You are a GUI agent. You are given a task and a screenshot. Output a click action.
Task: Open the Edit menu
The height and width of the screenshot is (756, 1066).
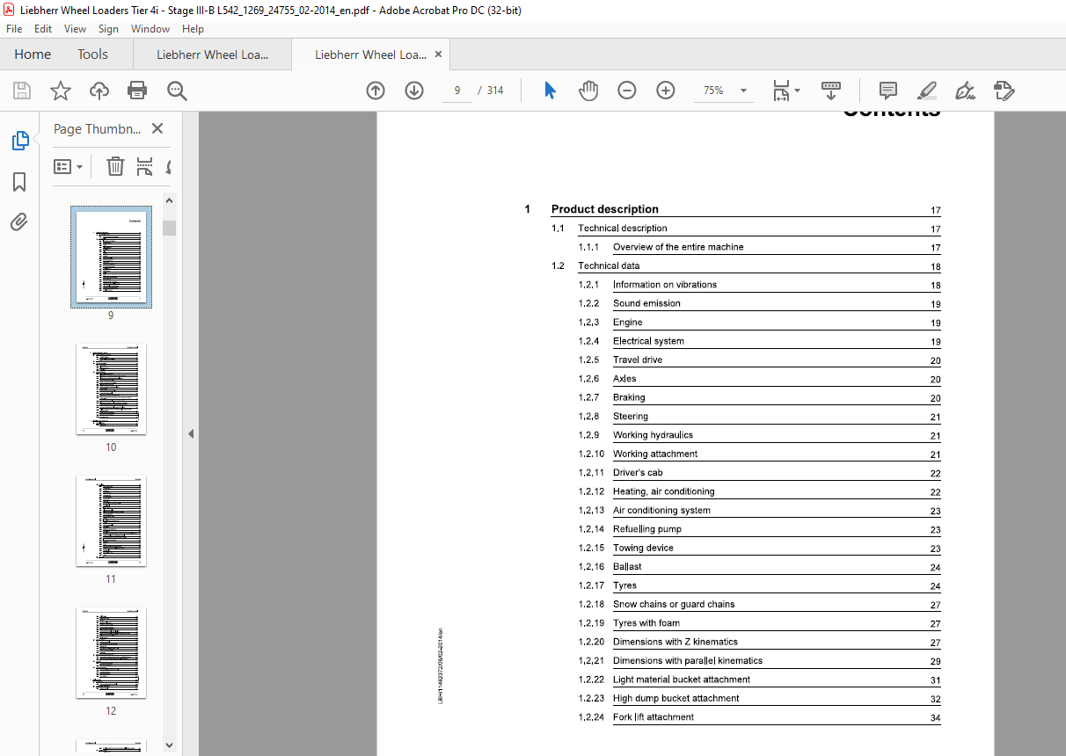pos(43,29)
